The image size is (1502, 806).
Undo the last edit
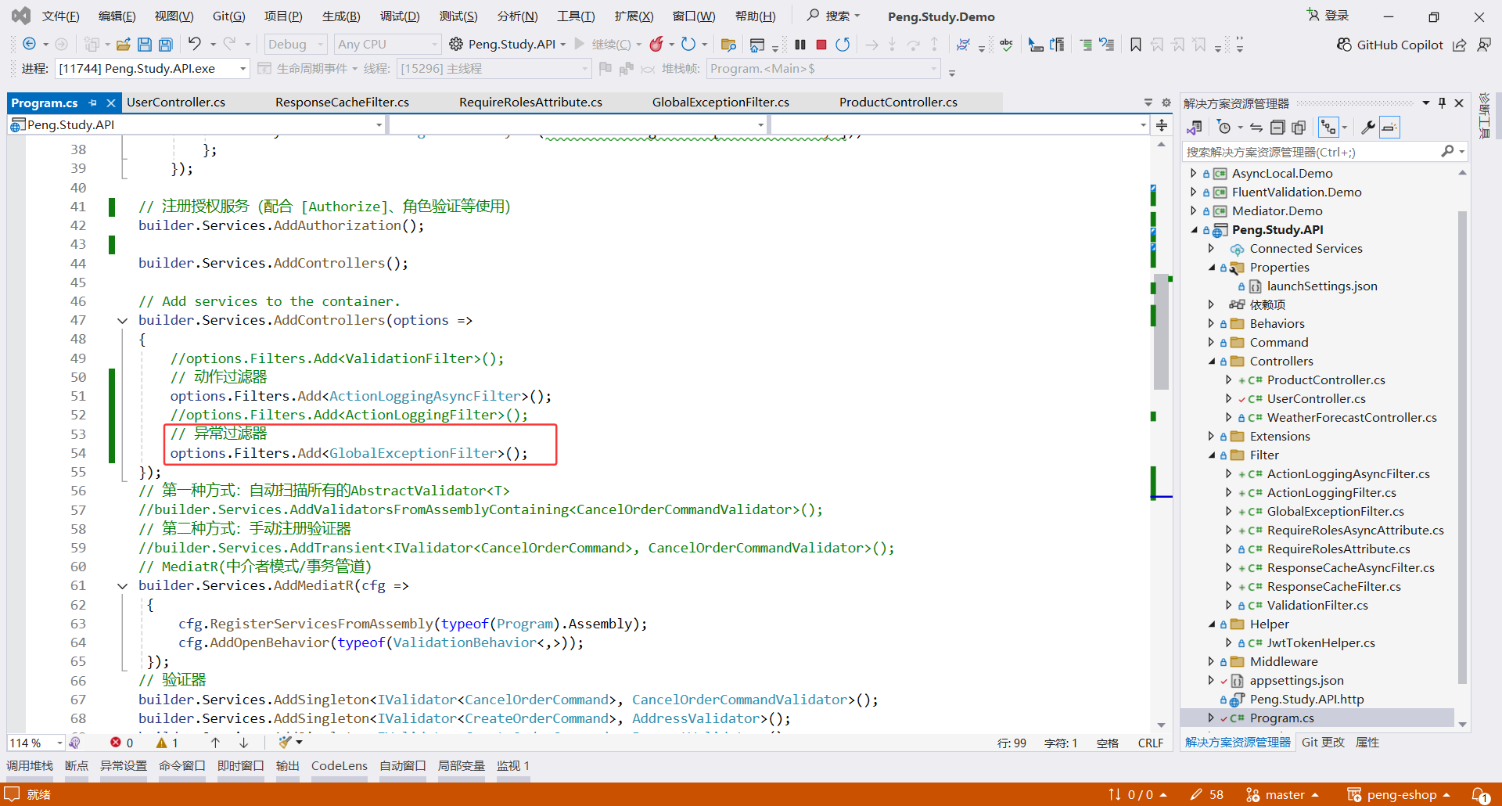point(195,44)
